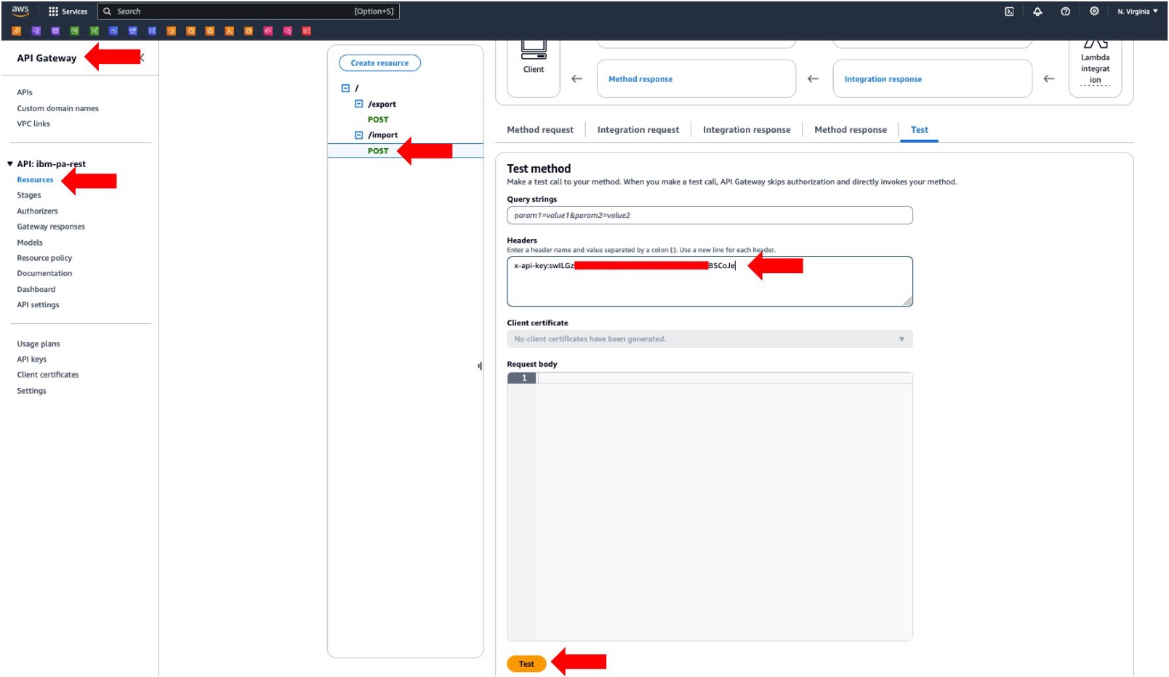The image size is (1169, 677).
Task: Click the Client monitor icon
Action: (534, 50)
